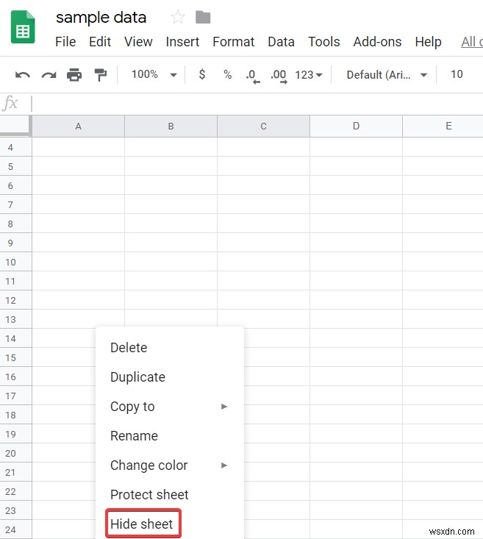Image resolution: width=483 pixels, height=539 pixels.
Task: Click the sample data document title
Action: coord(101,18)
